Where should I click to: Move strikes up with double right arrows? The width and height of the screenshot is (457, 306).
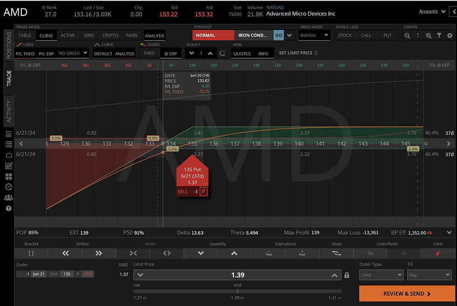pos(99,253)
